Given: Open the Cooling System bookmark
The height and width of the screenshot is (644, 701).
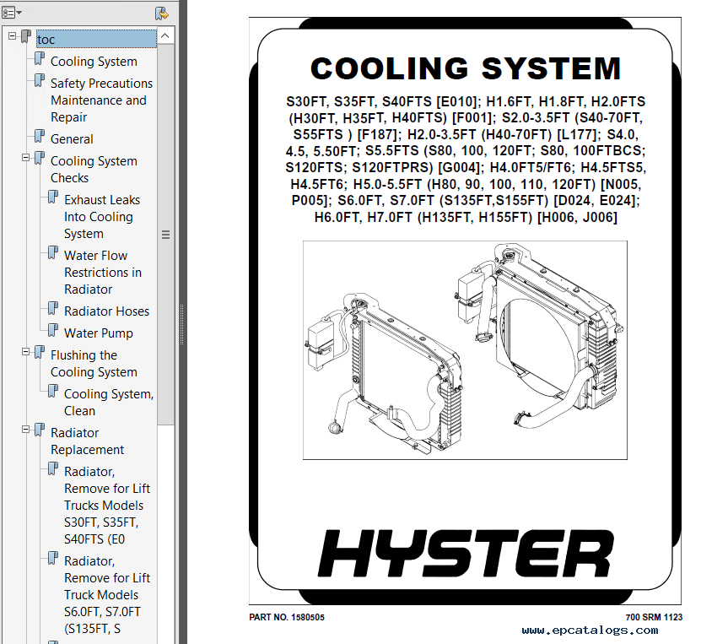Looking at the screenshot, I should [94, 62].
